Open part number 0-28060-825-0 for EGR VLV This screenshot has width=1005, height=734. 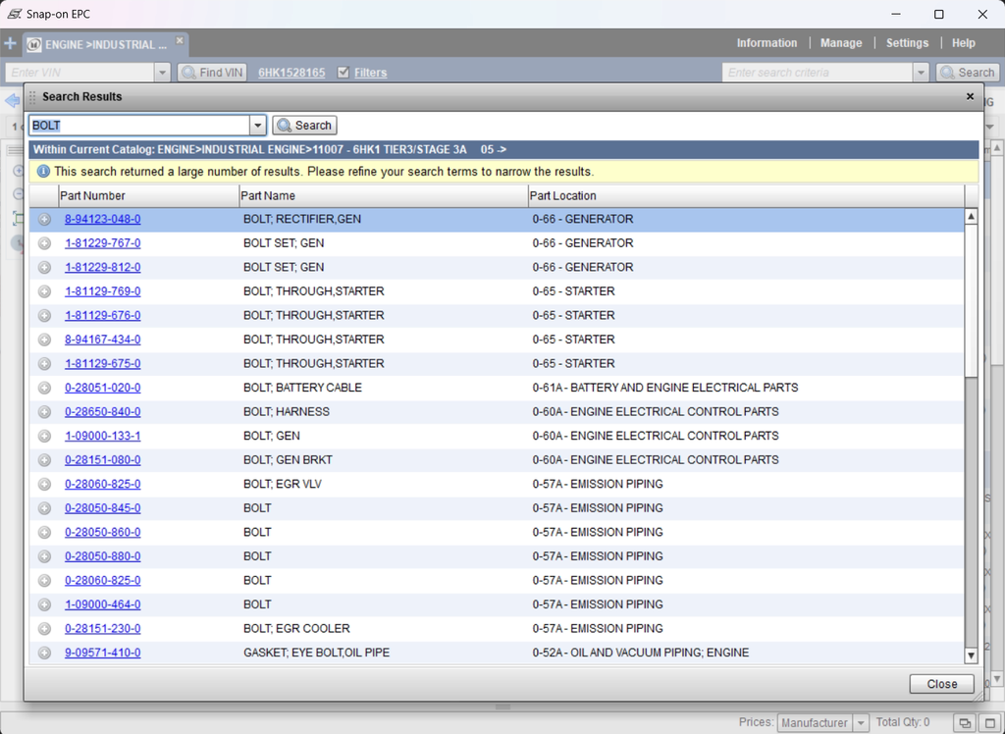102,484
